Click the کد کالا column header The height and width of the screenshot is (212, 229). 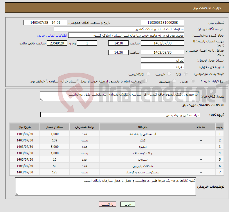point(201,127)
